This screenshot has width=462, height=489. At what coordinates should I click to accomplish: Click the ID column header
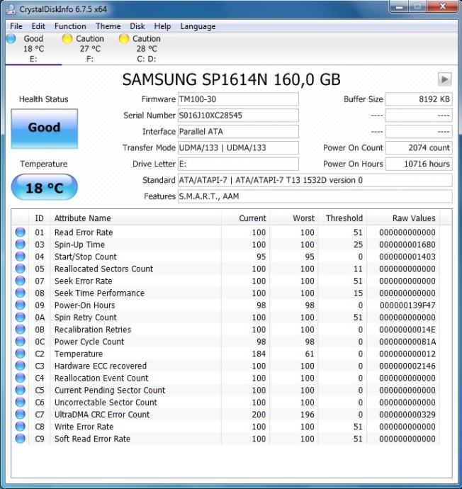pos(39,218)
